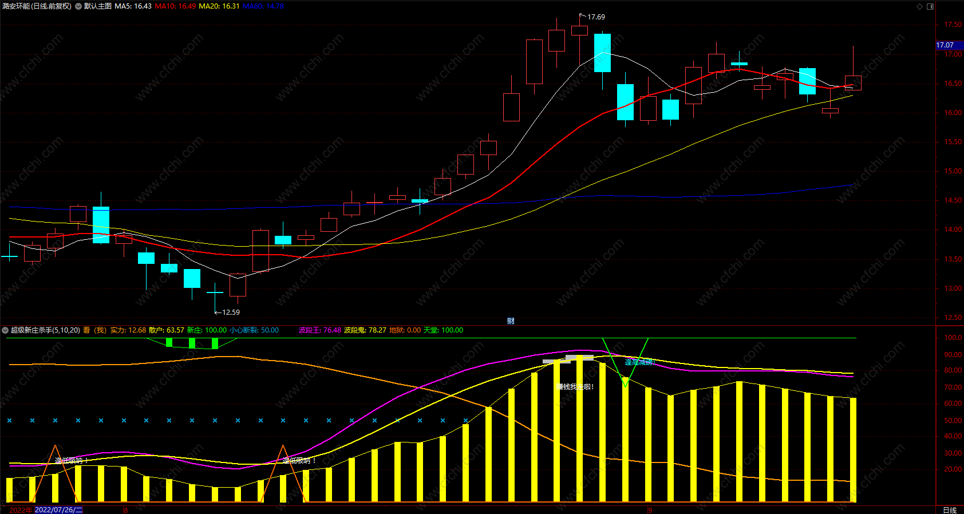Click the 小心断裂: 50.00 readout
This screenshot has width=964, height=514.
point(254,330)
